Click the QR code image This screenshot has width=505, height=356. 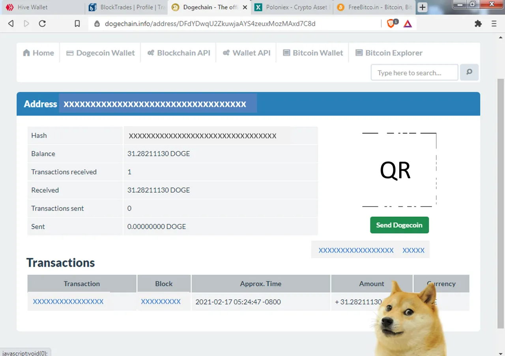399,170
